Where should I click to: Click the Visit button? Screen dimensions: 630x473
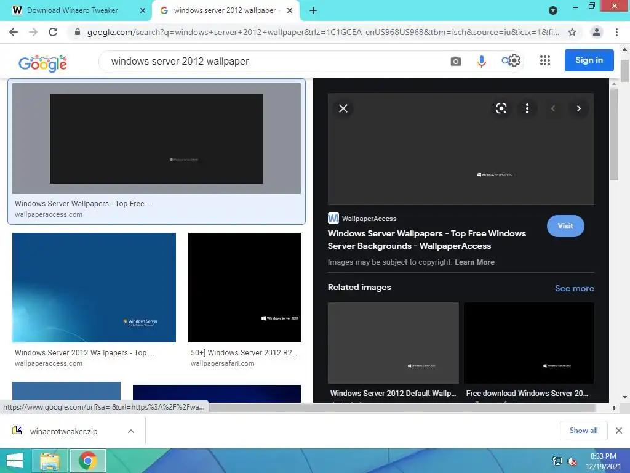pos(565,226)
